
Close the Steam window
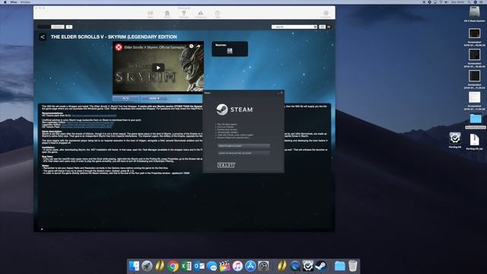tap(282, 93)
